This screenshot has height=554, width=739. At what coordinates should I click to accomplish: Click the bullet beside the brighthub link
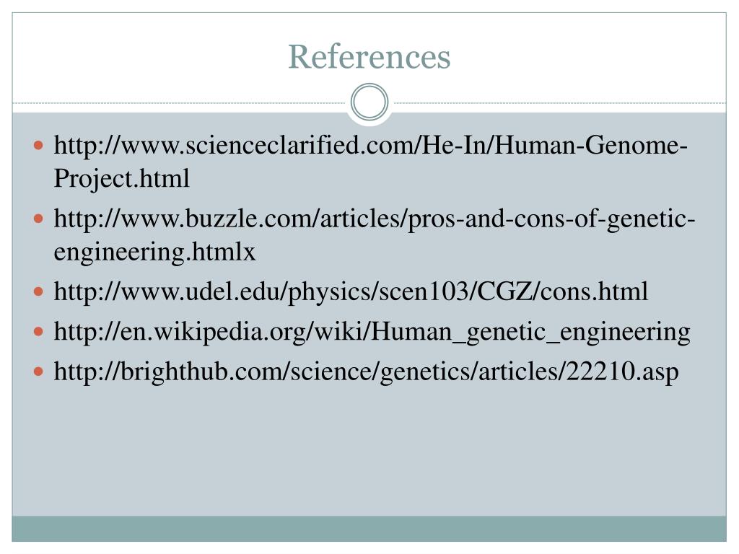(39, 372)
